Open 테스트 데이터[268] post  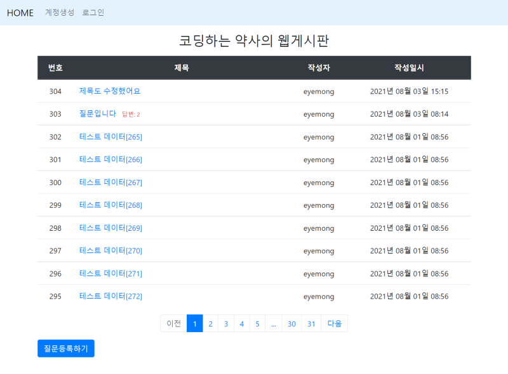click(110, 205)
